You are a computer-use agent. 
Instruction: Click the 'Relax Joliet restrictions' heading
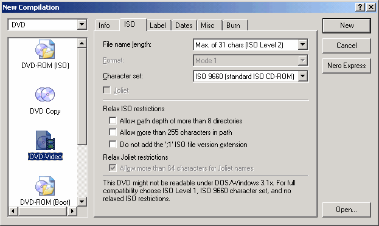coord(136,157)
